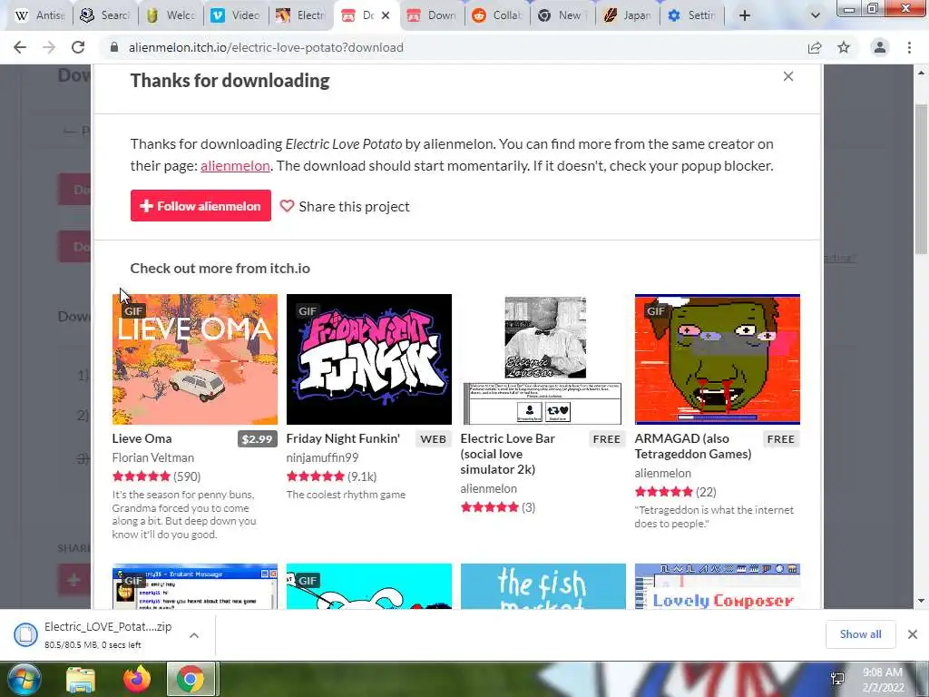Open Windows Explorer from the taskbar
929x697 pixels.
[81, 679]
